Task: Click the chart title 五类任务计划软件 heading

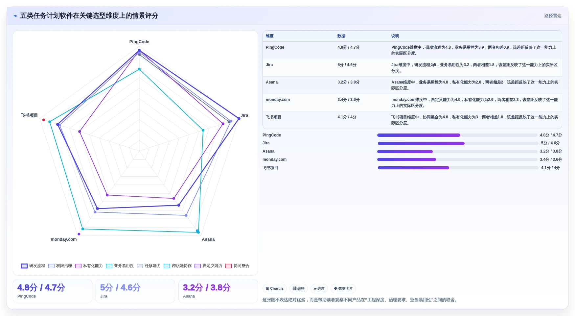Action: [x=89, y=16]
